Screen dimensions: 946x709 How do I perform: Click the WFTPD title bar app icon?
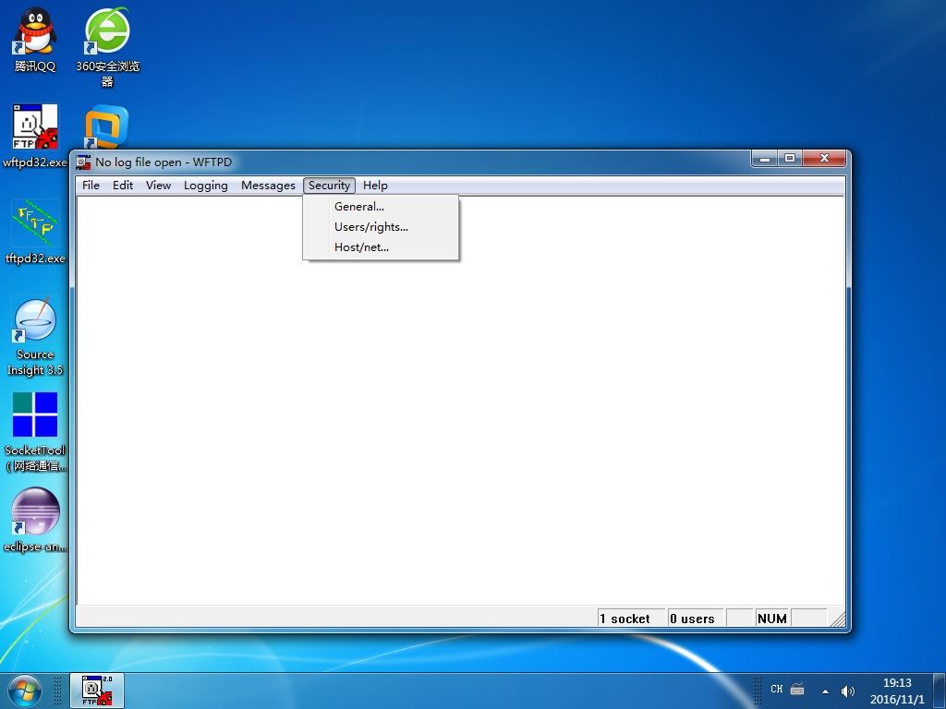[x=83, y=162]
